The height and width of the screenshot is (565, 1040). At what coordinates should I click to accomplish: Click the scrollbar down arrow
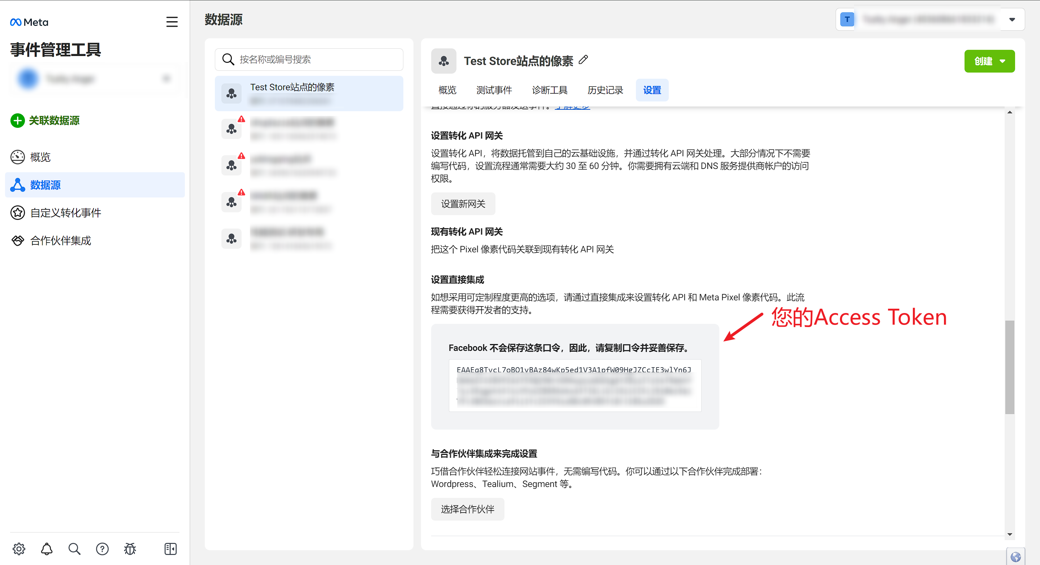point(1010,534)
